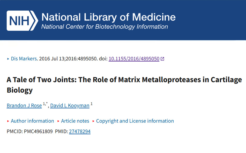The width and height of the screenshot is (246, 153).
Task: Open author Brandon J Rose link
Action: pyautogui.click(x=24, y=105)
